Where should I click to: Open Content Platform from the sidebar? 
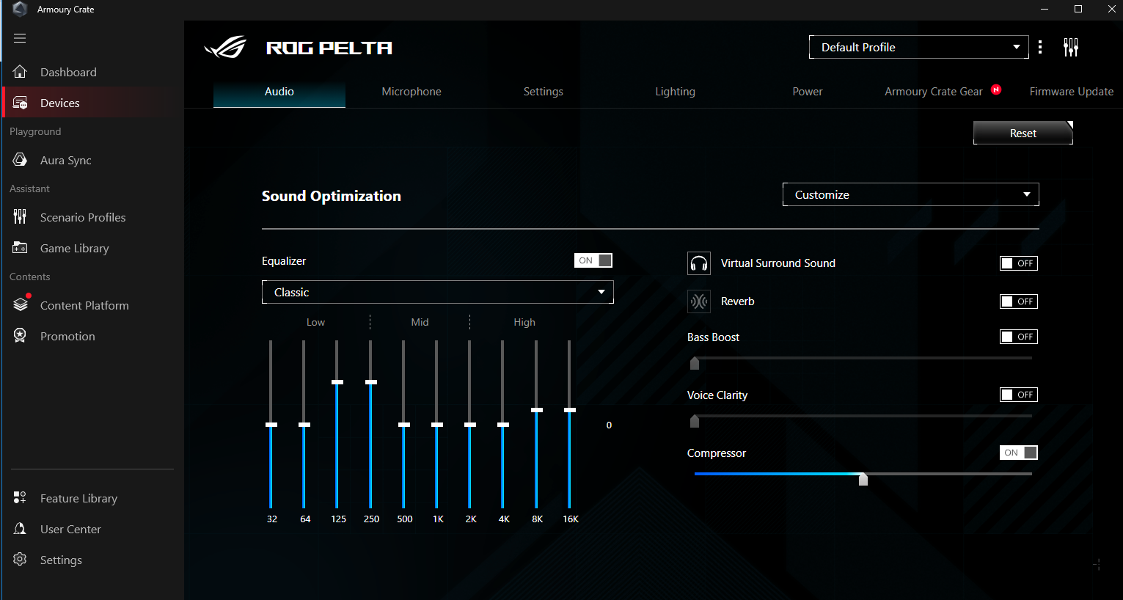click(93, 305)
